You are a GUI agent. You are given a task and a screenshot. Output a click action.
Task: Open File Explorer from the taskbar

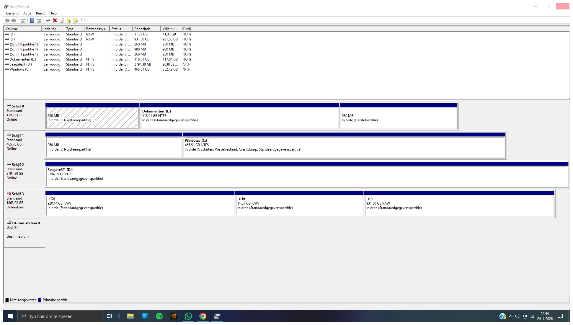pos(130,316)
